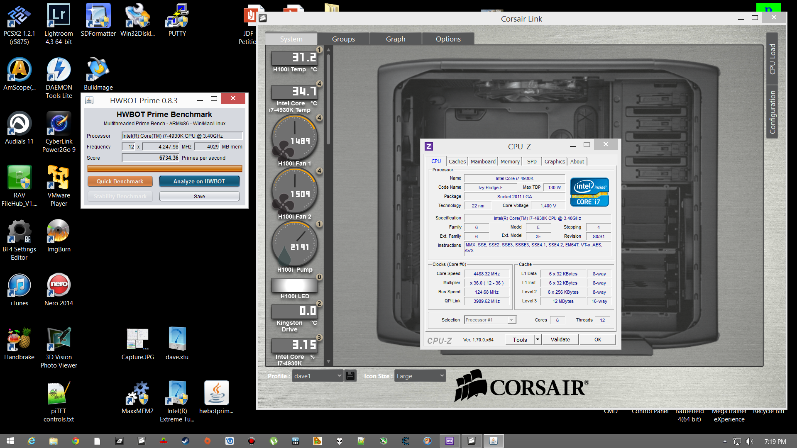Screen dimensions: 797x448
Task: Click the Steam icon in the taskbar
Action: coord(185,441)
